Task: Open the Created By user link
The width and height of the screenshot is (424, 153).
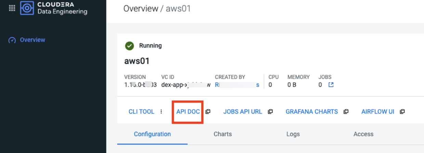Action: click(237, 85)
